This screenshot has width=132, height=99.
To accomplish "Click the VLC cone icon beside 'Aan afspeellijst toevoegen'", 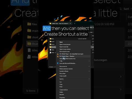I will click(58, 54).
